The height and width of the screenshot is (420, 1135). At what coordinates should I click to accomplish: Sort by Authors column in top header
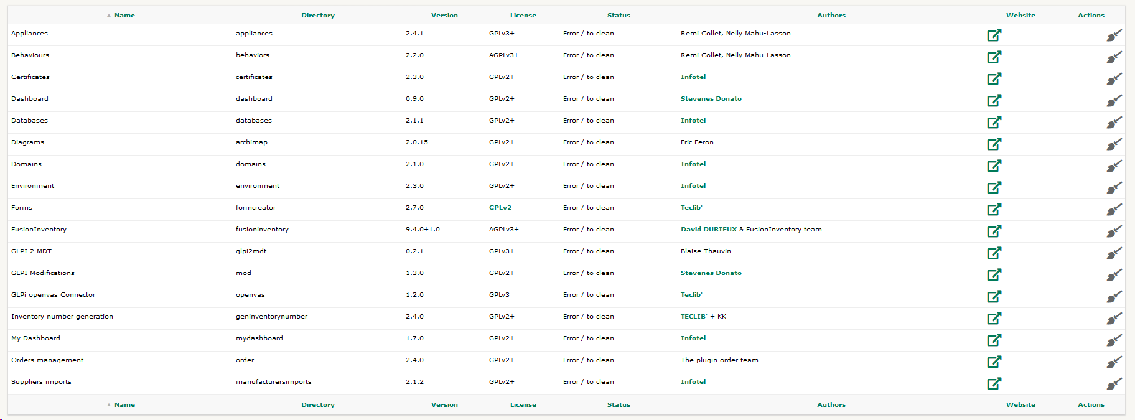pyautogui.click(x=831, y=15)
